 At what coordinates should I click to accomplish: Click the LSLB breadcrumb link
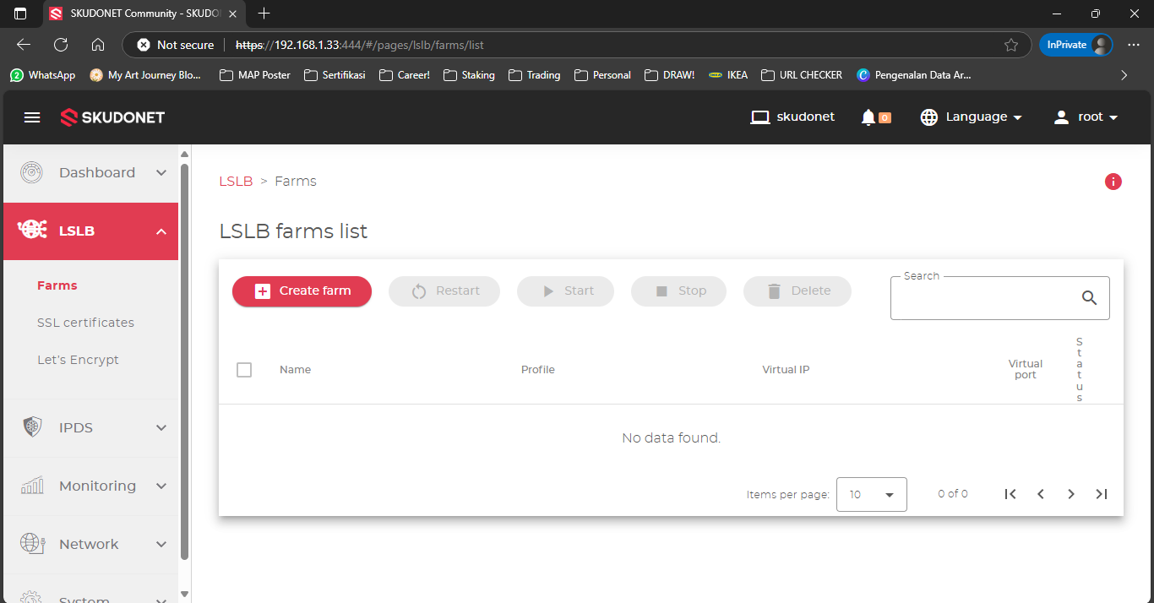tap(236, 182)
